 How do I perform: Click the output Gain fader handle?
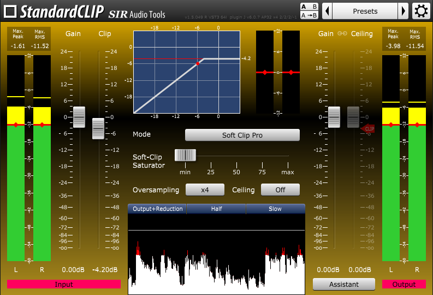point(334,117)
